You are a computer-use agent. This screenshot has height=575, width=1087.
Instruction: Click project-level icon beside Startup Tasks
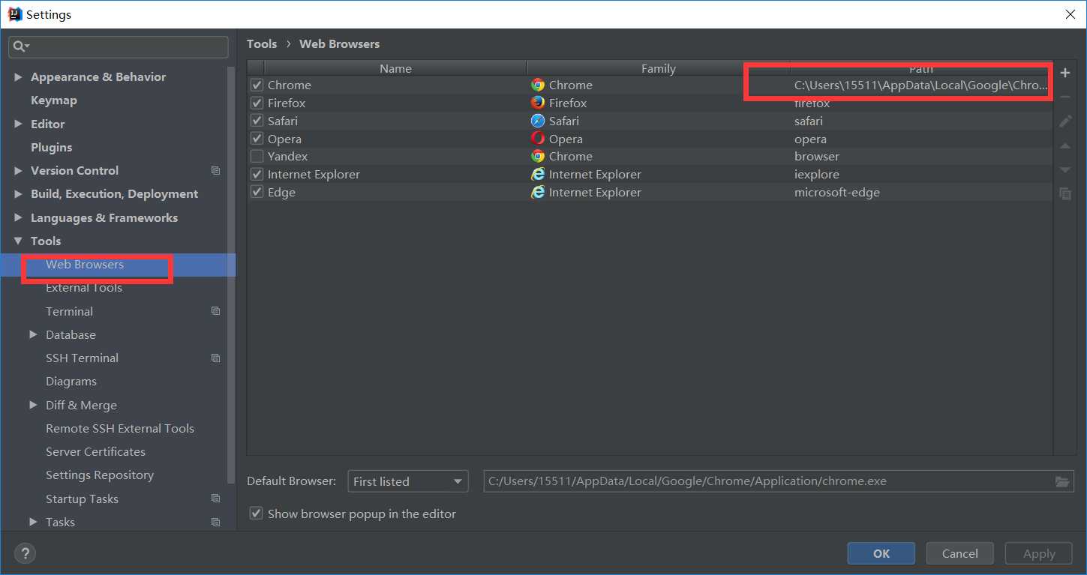click(x=216, y=499)
